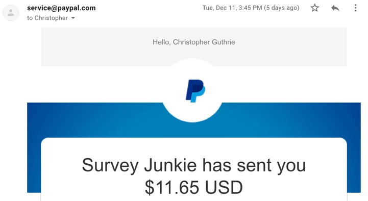Viewport: 368px width, 201px height.
Task: Click the '$11.65' amount figure
Action: (x=172, y=187)
